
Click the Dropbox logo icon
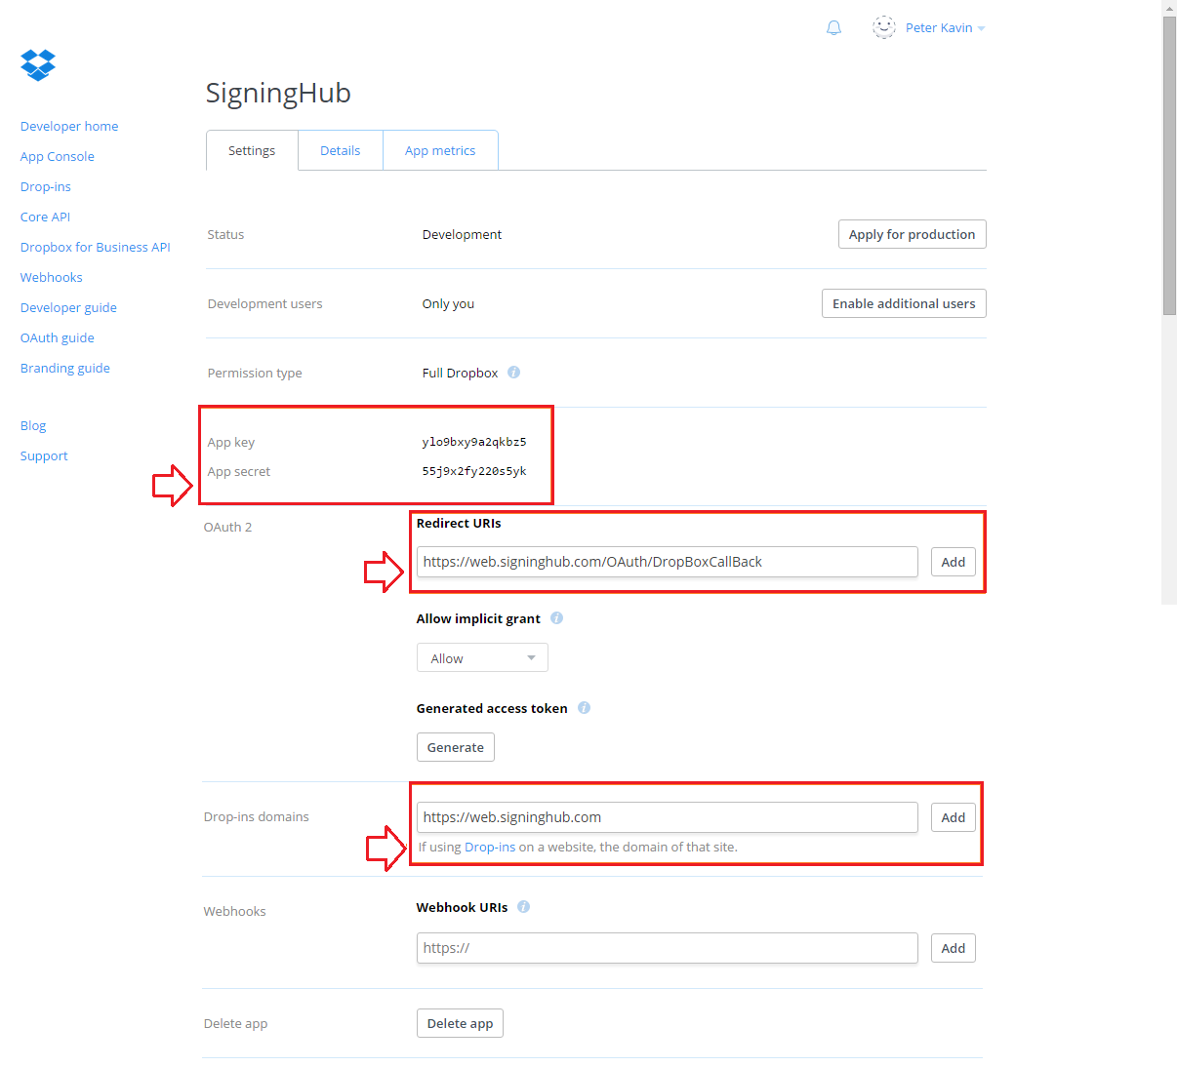(x=38, y=65)
